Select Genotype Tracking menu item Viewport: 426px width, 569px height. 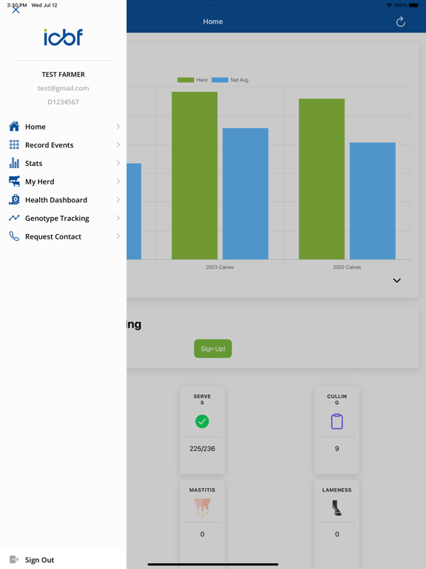click(x=64, y=218)
